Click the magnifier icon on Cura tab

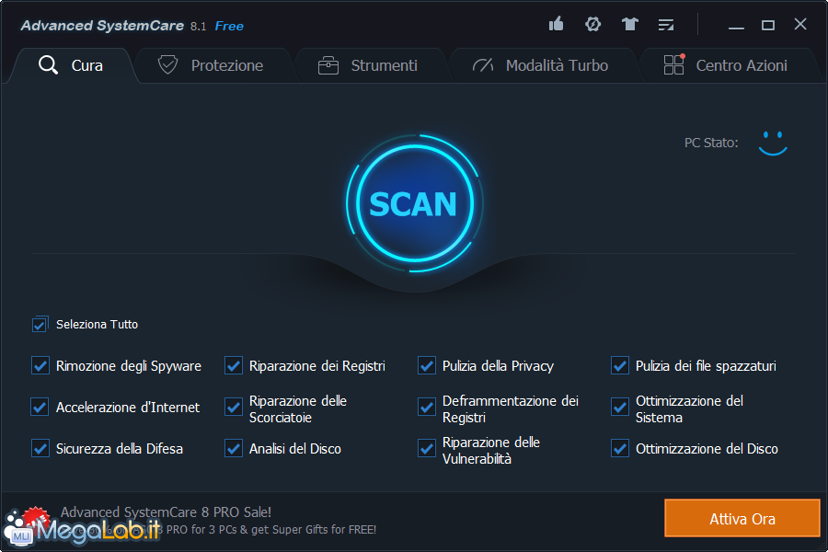pos(48,65)
